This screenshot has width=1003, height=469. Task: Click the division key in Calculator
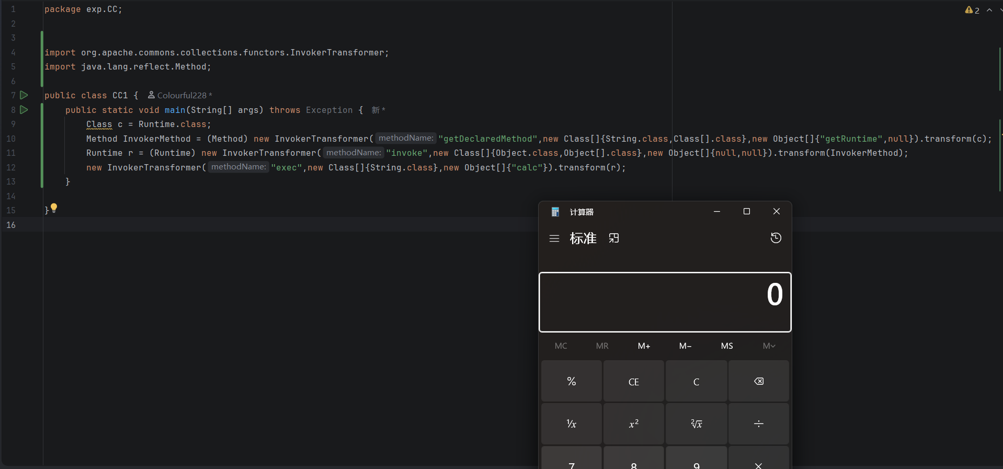click(x=759, y=424)
